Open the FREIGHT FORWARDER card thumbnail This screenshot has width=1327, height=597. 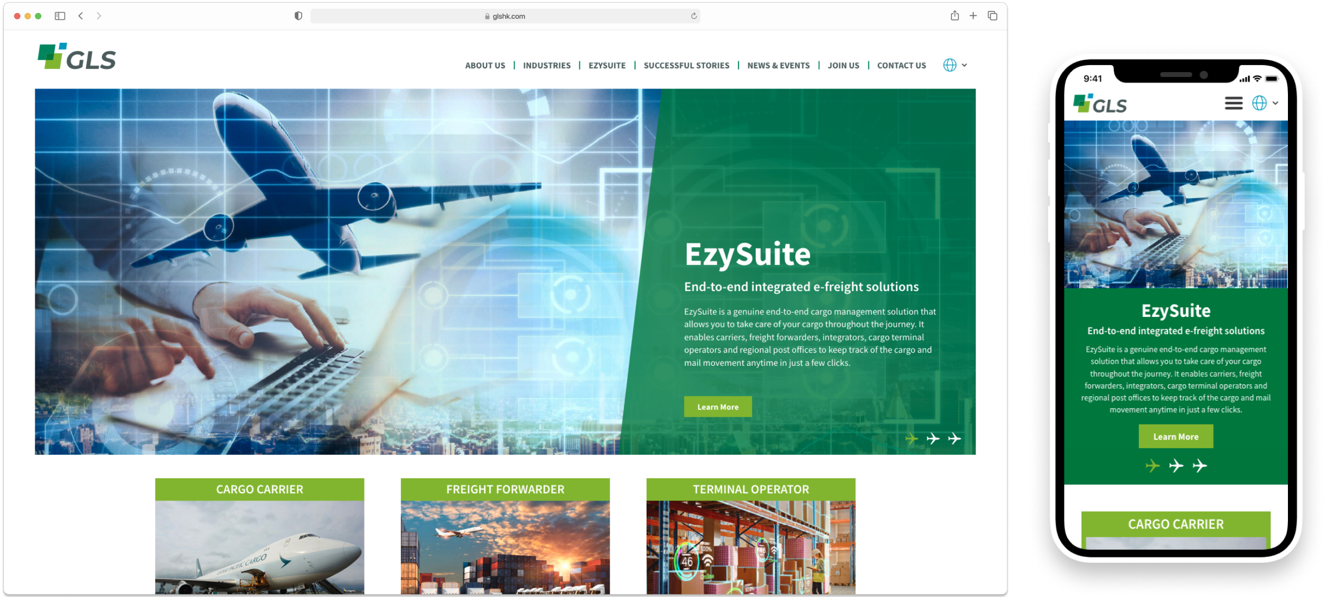pos(505,547)
